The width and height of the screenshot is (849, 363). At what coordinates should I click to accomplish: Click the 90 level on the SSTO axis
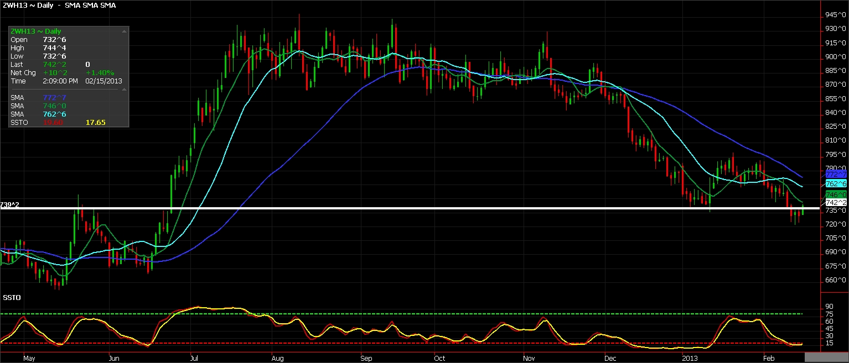click(829, 307)
